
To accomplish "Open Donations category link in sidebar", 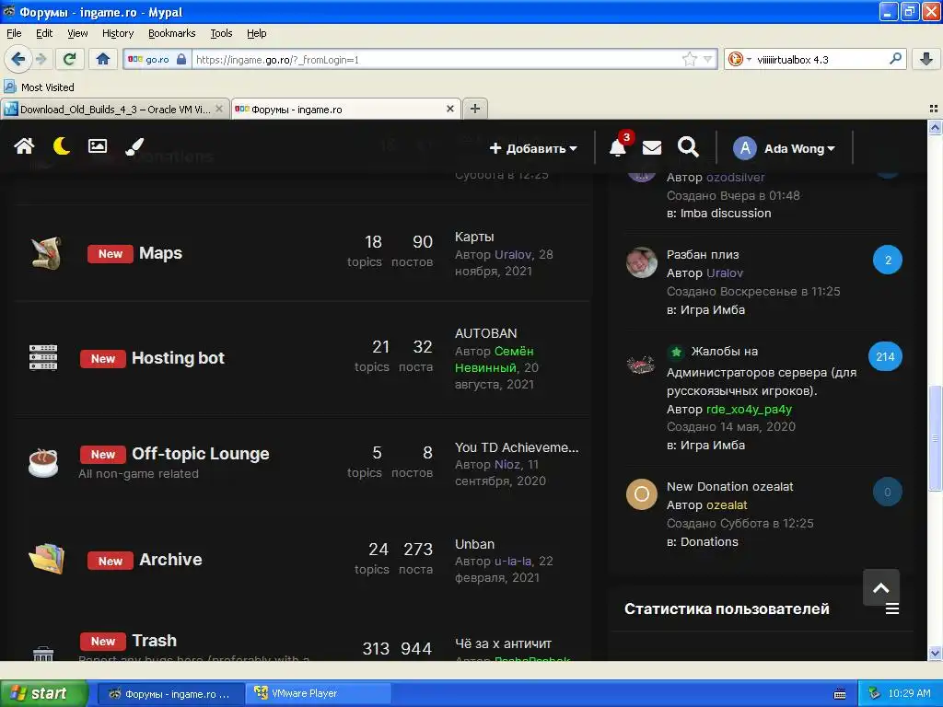I will click(709, 541).
